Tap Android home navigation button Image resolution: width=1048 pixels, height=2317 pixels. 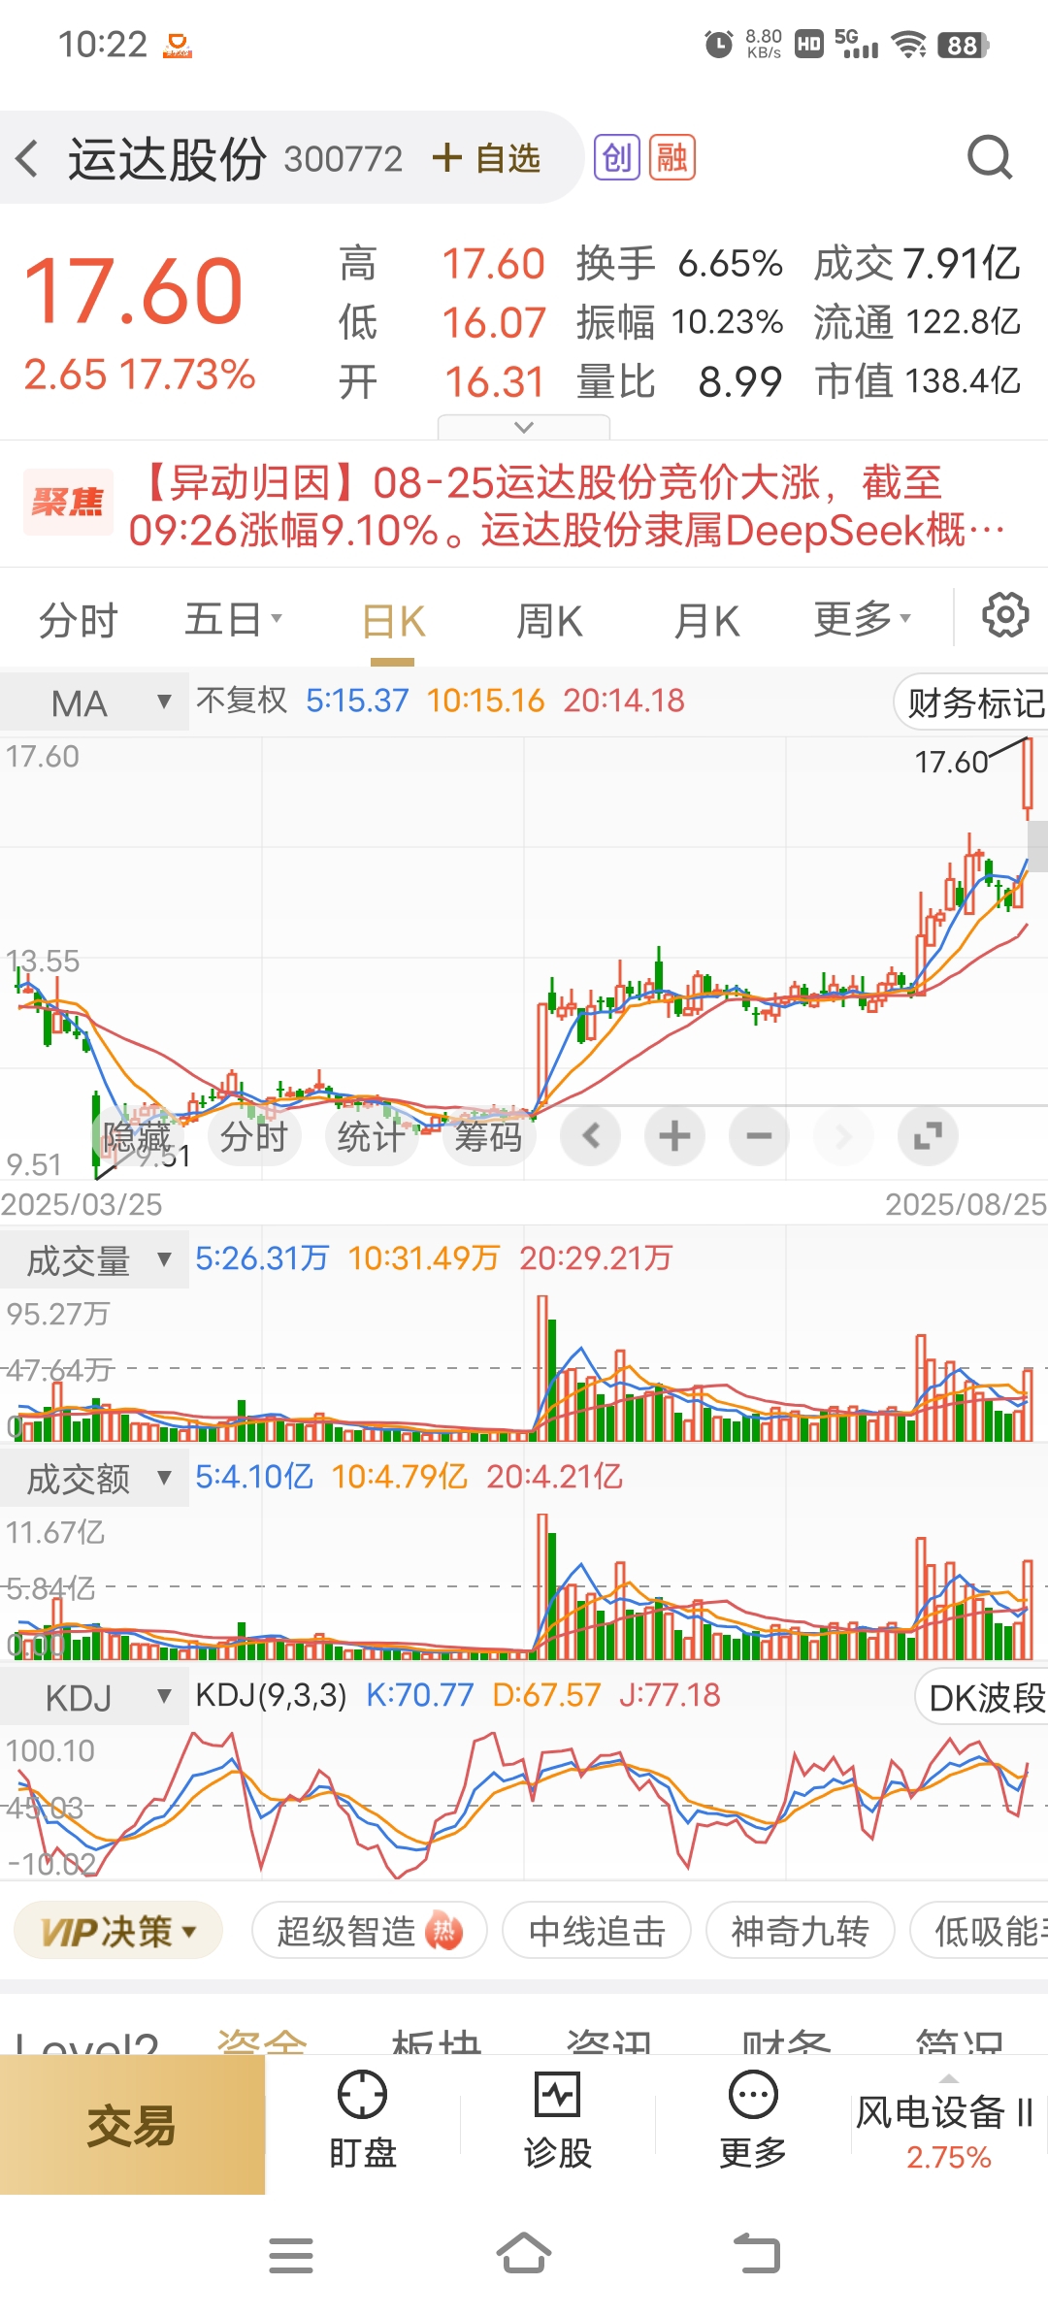[x=524, y=2253]
